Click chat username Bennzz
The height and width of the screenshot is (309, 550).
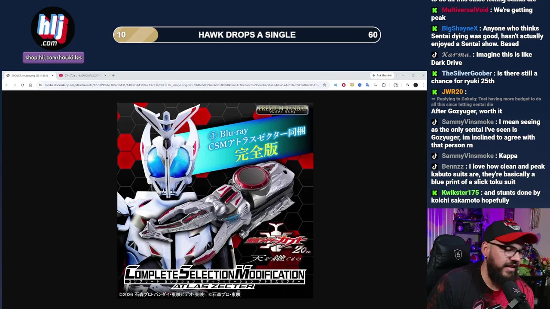452,167
